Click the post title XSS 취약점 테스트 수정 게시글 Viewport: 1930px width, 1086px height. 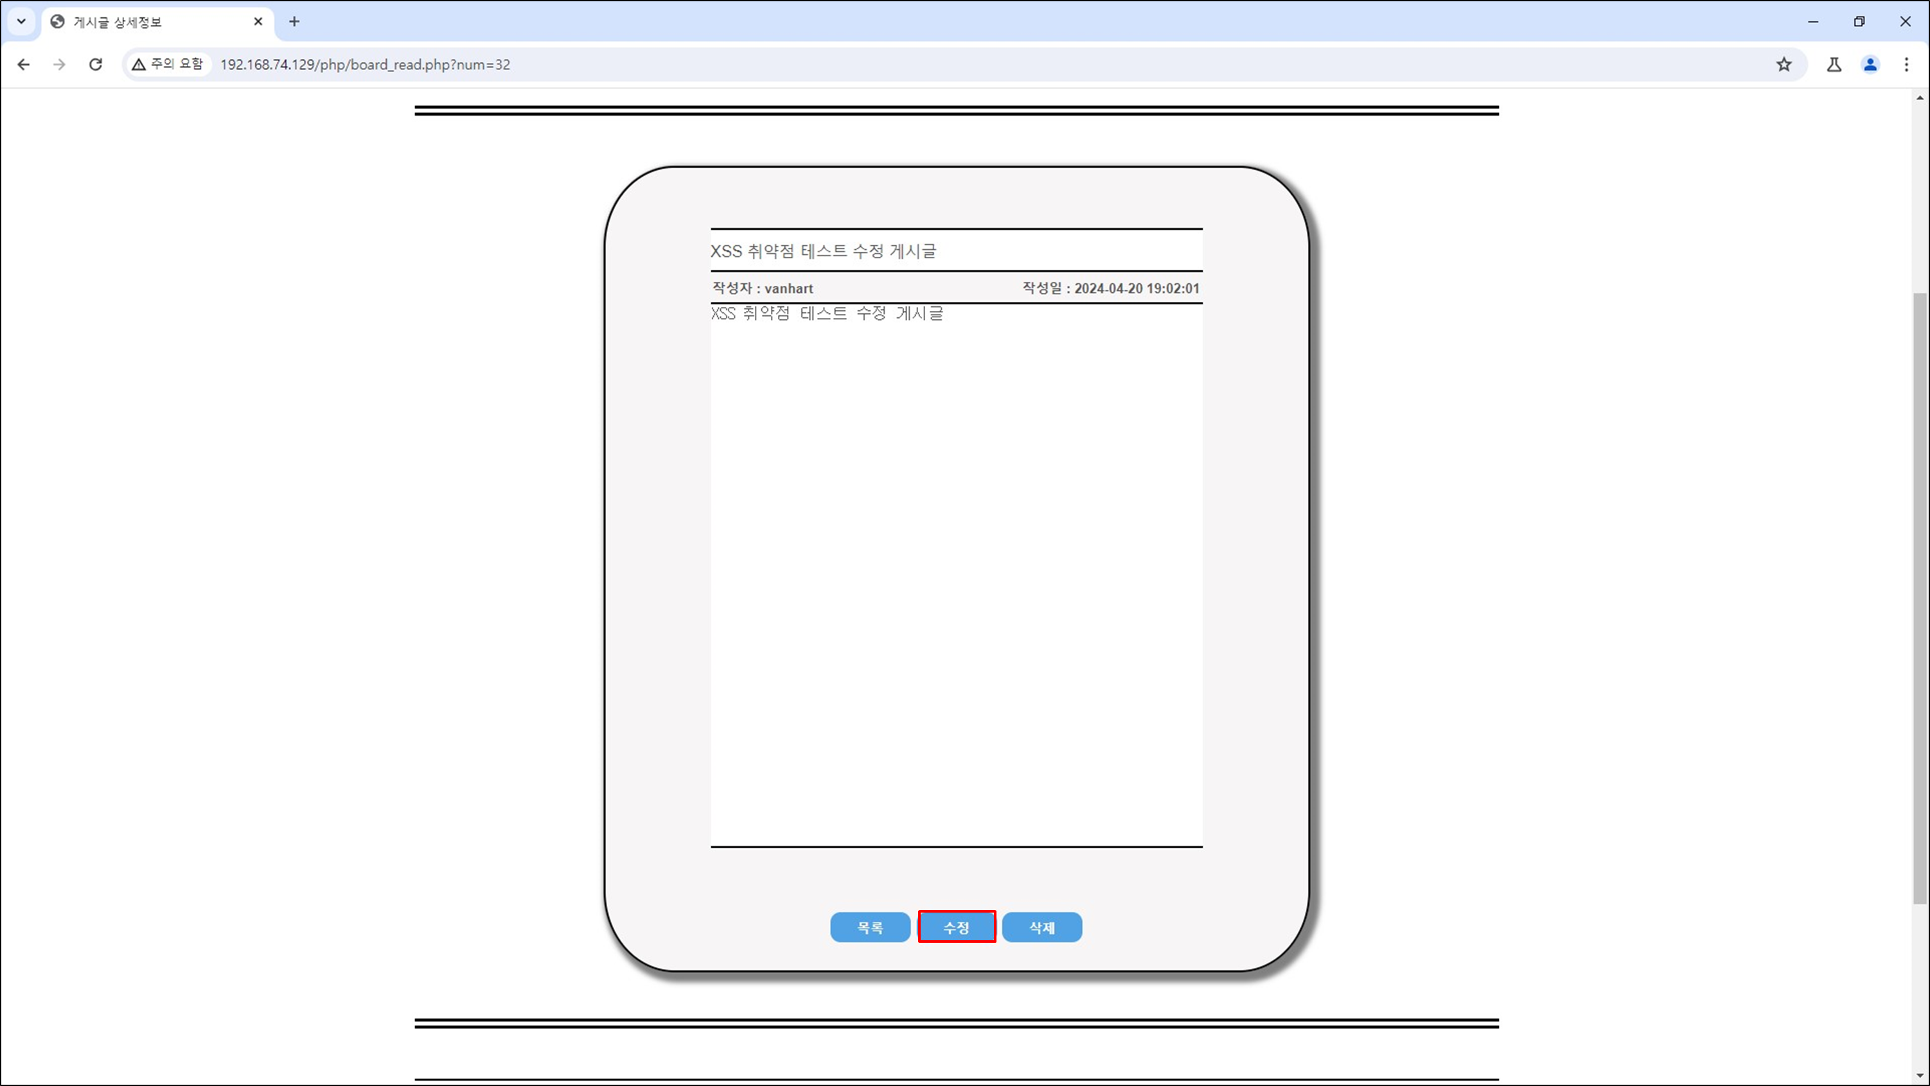pos(824,251)
